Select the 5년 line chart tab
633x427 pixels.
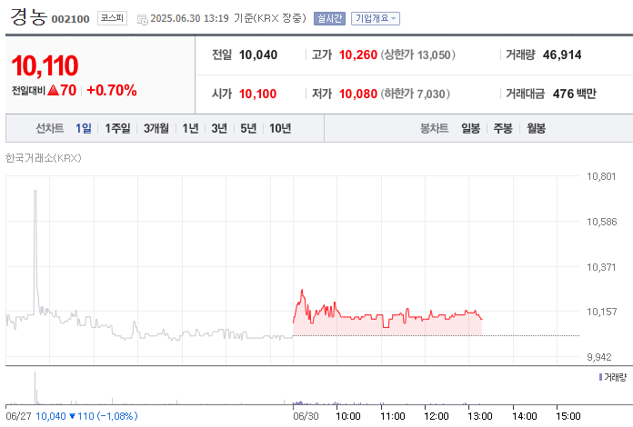pos(248,128)
